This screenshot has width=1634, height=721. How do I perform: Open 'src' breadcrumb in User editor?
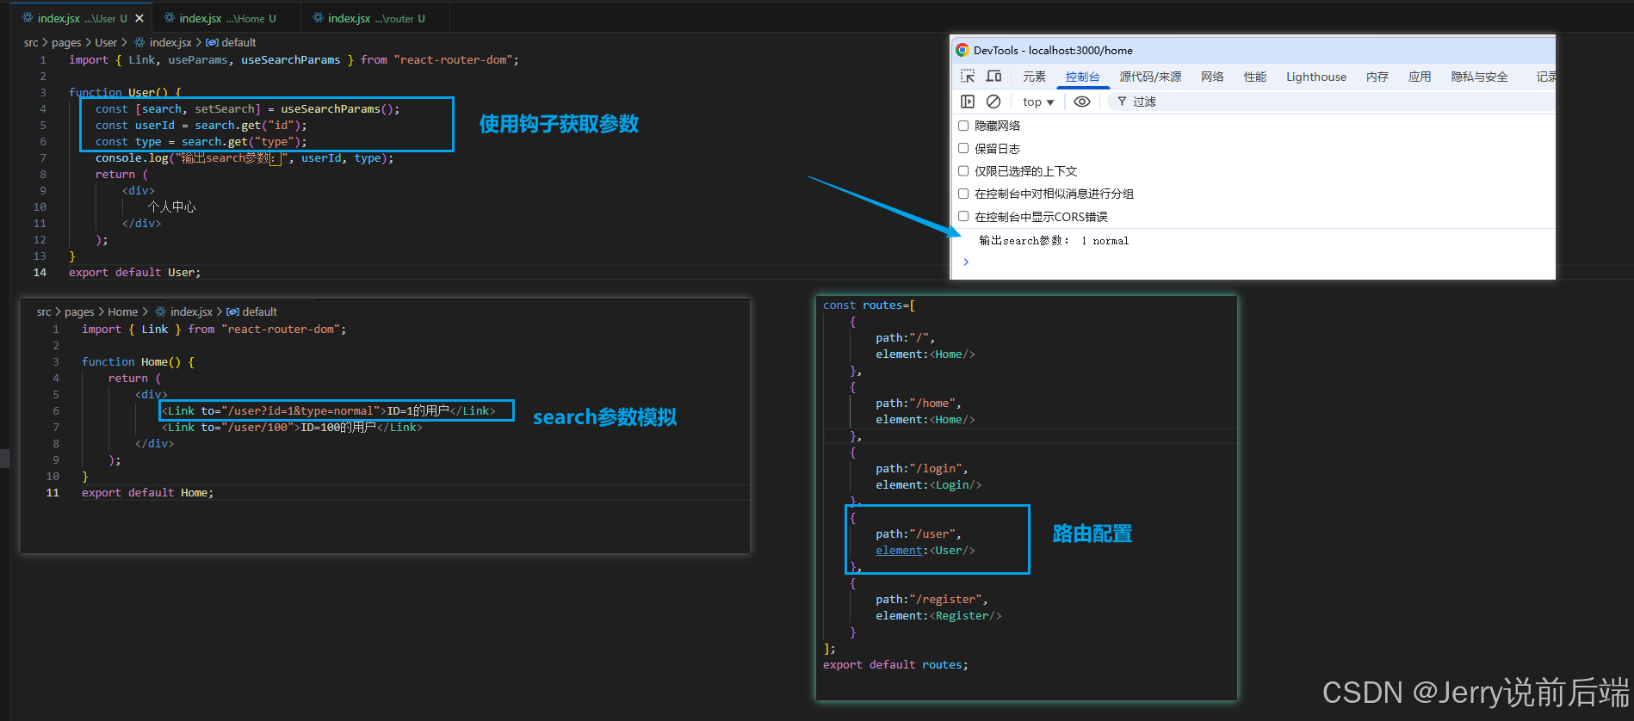[x=31, y=42]
